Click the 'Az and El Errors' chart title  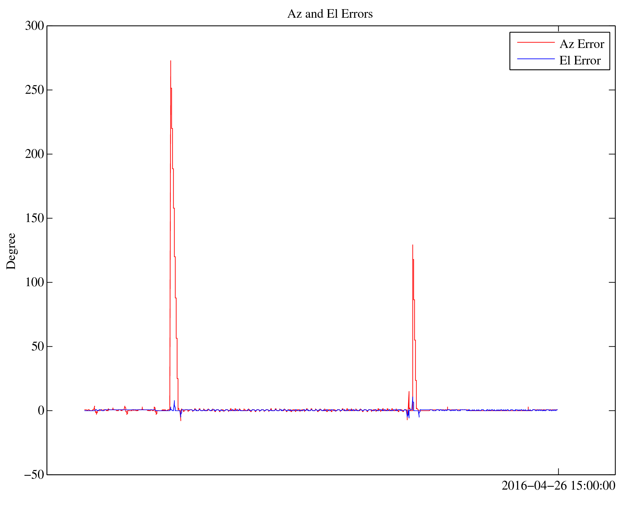[330, 14]
